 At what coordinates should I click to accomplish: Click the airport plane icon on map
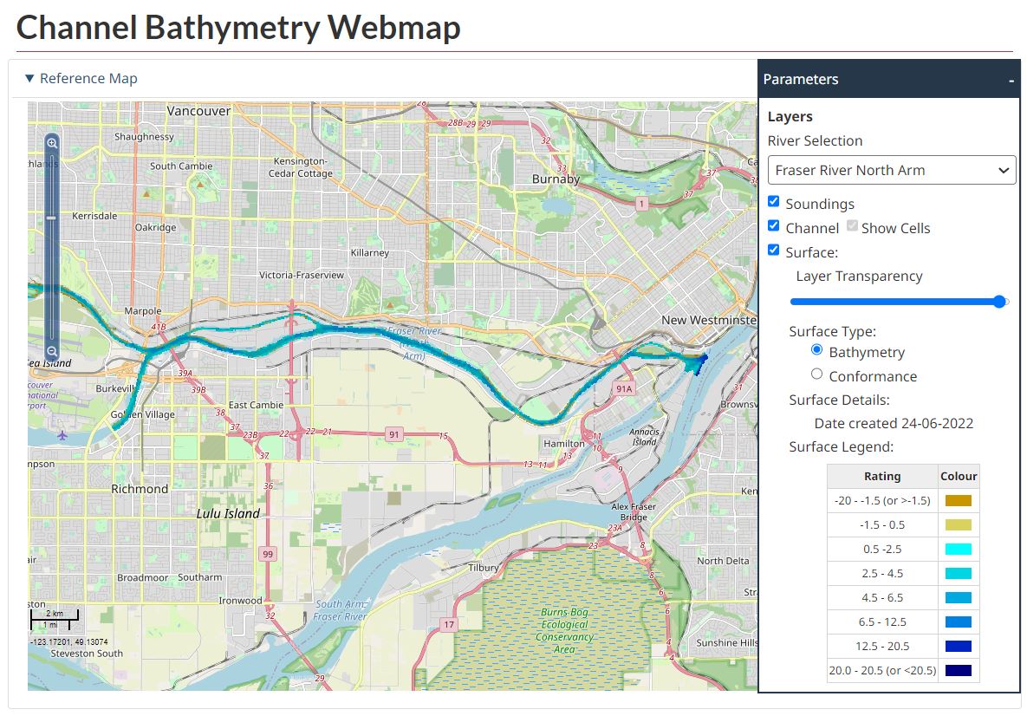[x=62, y=434]
